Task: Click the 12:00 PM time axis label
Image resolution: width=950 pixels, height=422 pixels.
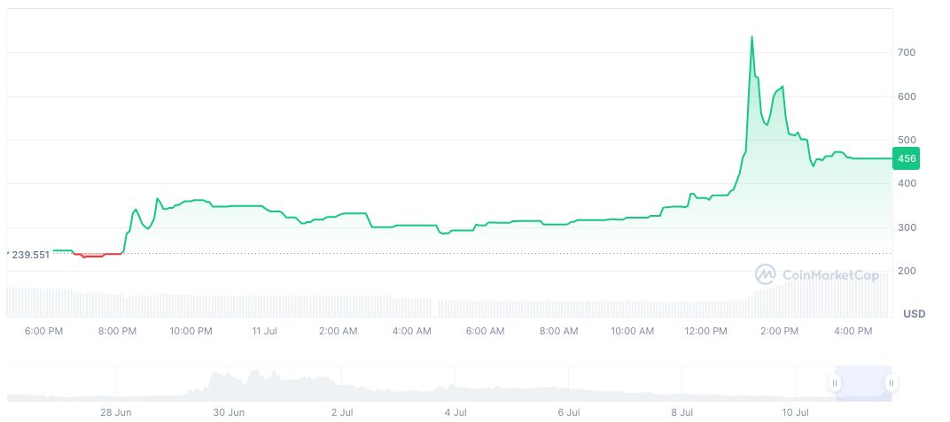Action: pos(706,331)
